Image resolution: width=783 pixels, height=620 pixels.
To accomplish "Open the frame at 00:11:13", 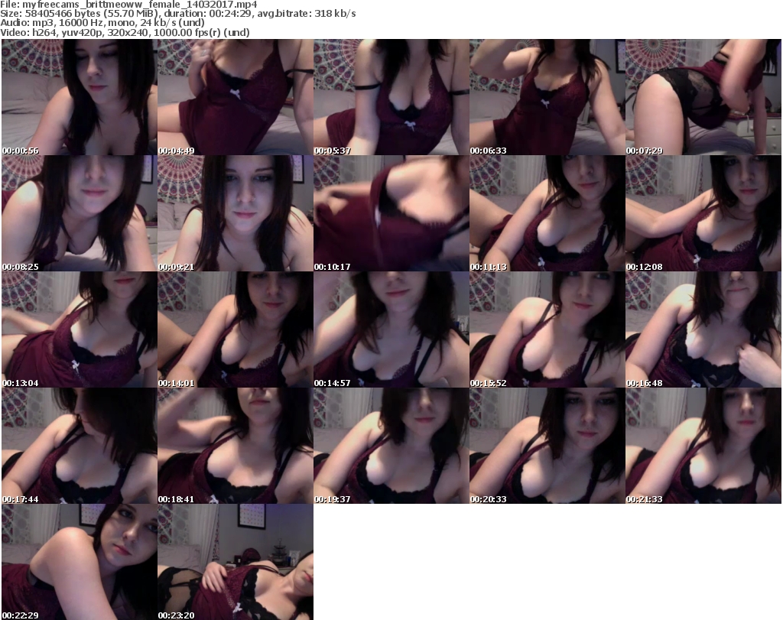I will pyautogui.click(x=547, y=213).
